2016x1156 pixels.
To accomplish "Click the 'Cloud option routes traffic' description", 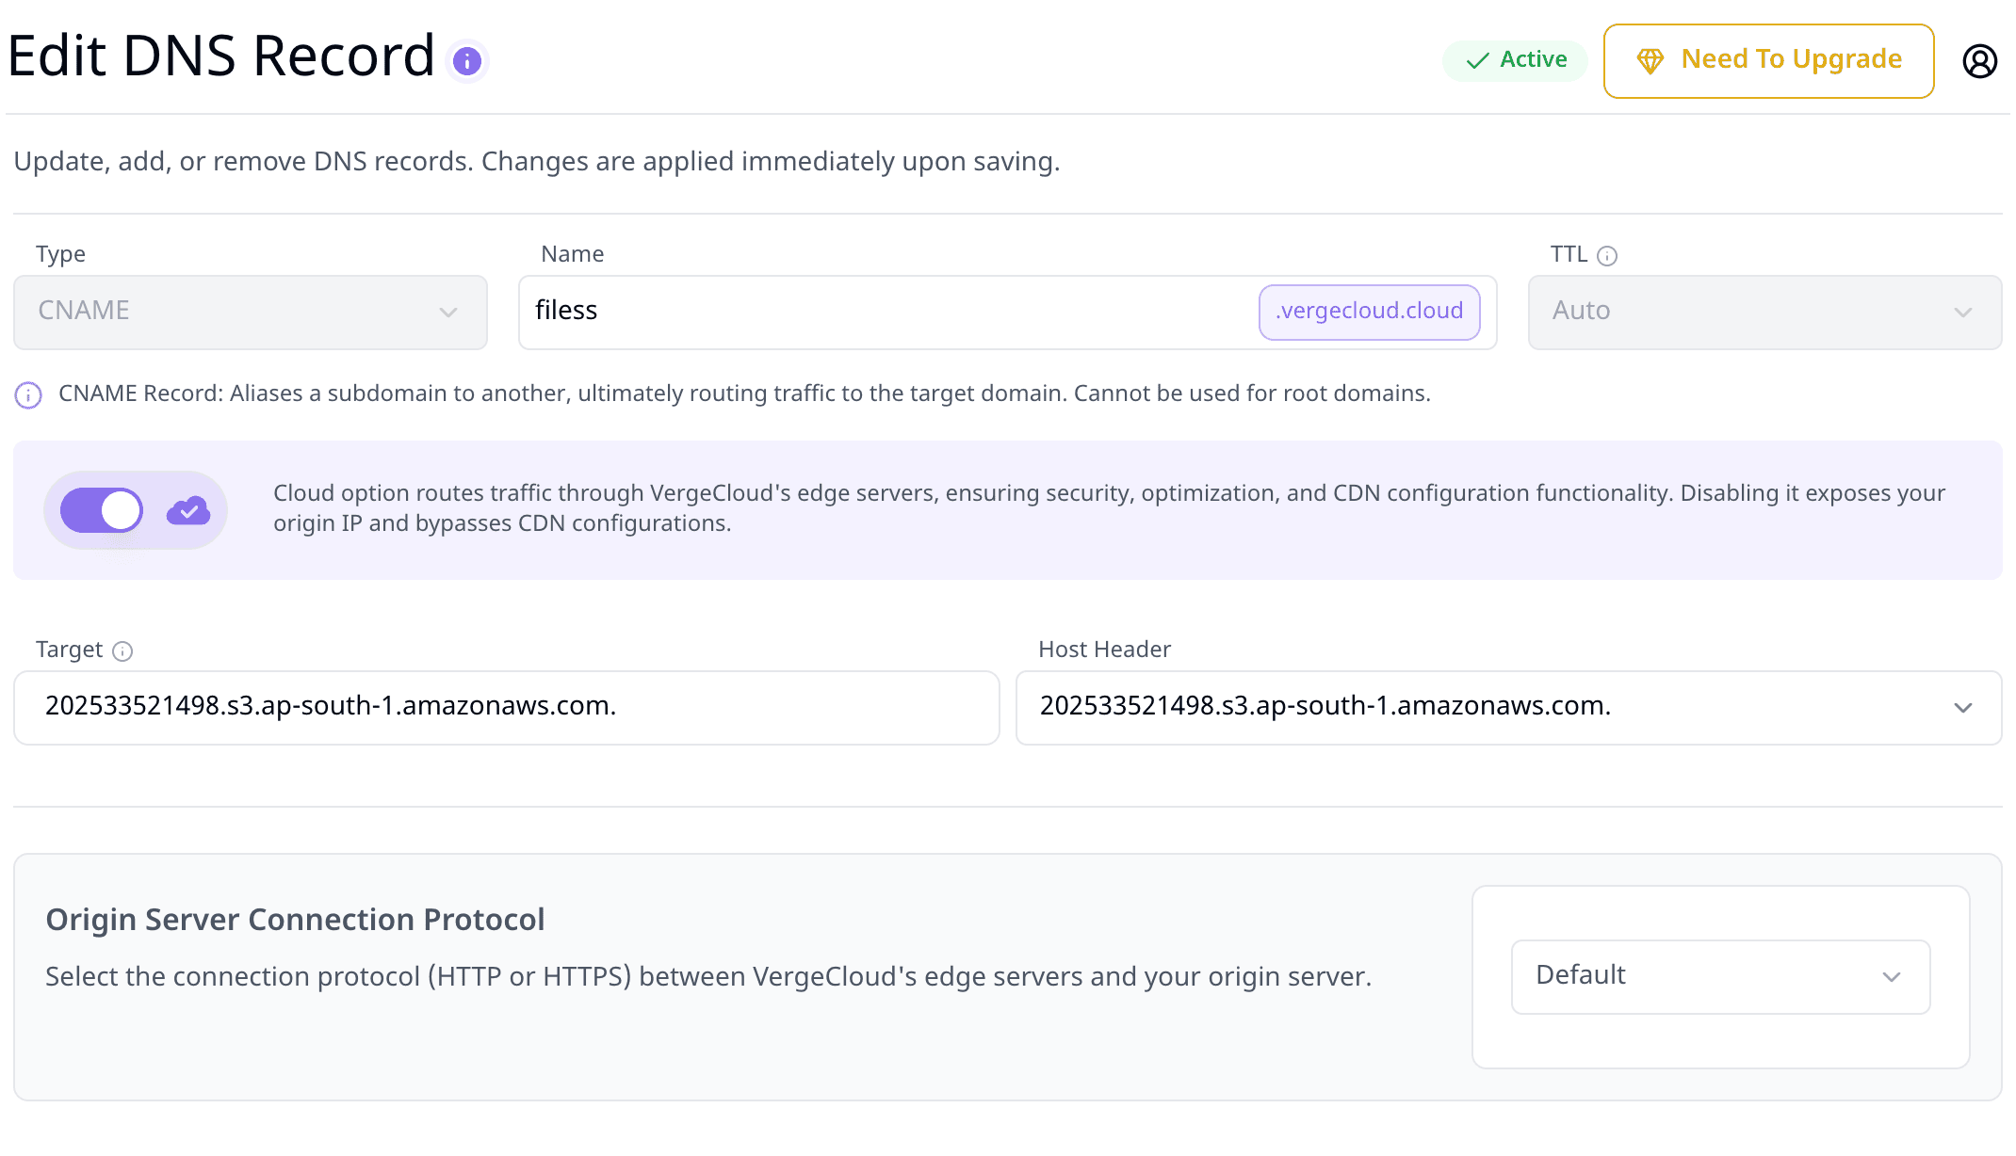I will (x=1109, y=508).
